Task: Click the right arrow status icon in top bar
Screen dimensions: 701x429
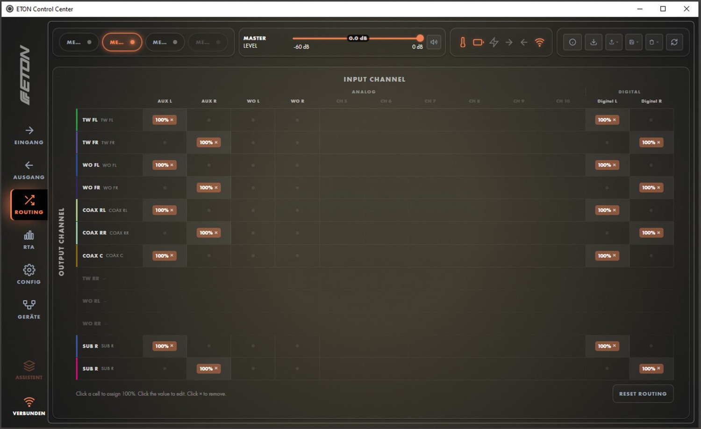Action: [x=509, y=42]
